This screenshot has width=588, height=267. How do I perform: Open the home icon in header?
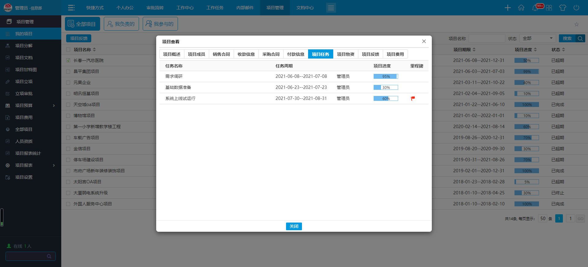coord(521,8)
